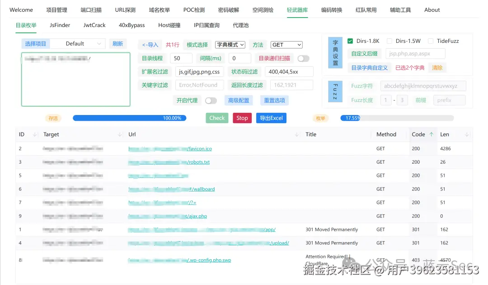Click the <-导入 import button
Screen dimensions: 488x285
point(150,45)
